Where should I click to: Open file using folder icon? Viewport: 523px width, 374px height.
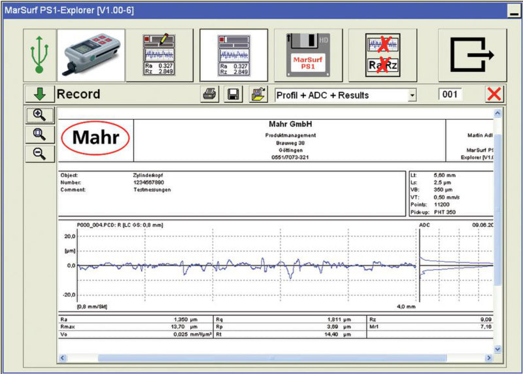(x=256, y=95)
